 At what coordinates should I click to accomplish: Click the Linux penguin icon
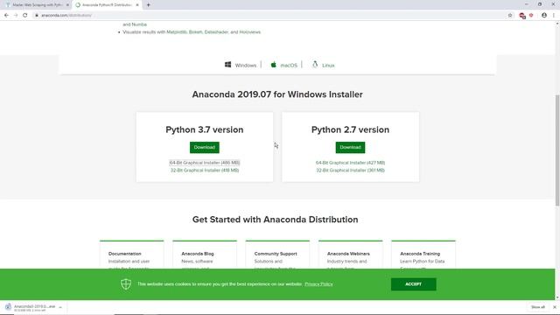click(x=315, y=64)
